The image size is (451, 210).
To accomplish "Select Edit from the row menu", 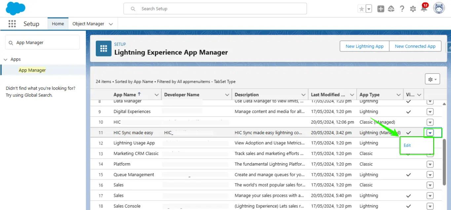I will (x=407, y=145).
